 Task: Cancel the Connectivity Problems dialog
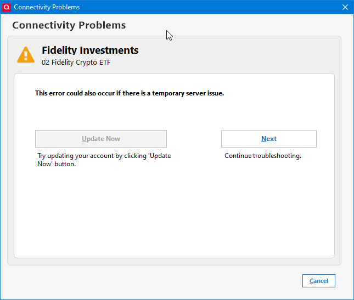click(319, 281)
